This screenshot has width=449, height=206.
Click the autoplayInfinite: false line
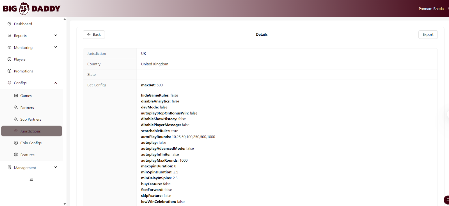(160, 154)
